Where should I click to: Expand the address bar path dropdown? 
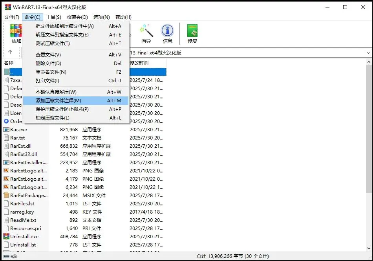tap(368, 53)
